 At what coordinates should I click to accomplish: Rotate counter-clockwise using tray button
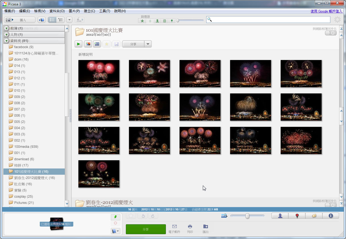(142, 216)
